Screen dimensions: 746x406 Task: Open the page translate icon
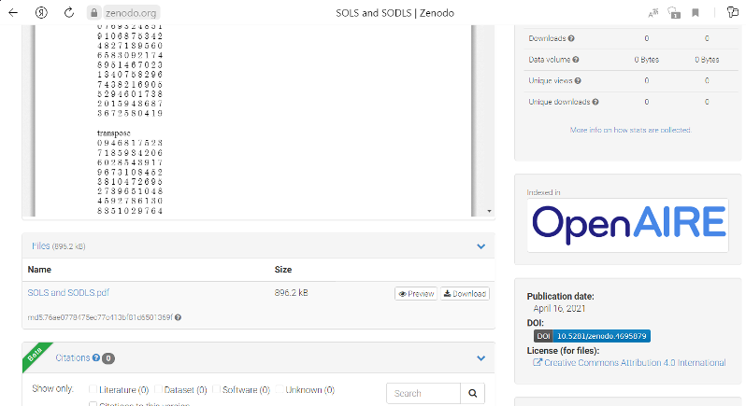point(653,13)
